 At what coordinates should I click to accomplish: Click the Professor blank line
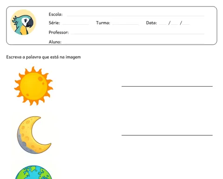138,34
